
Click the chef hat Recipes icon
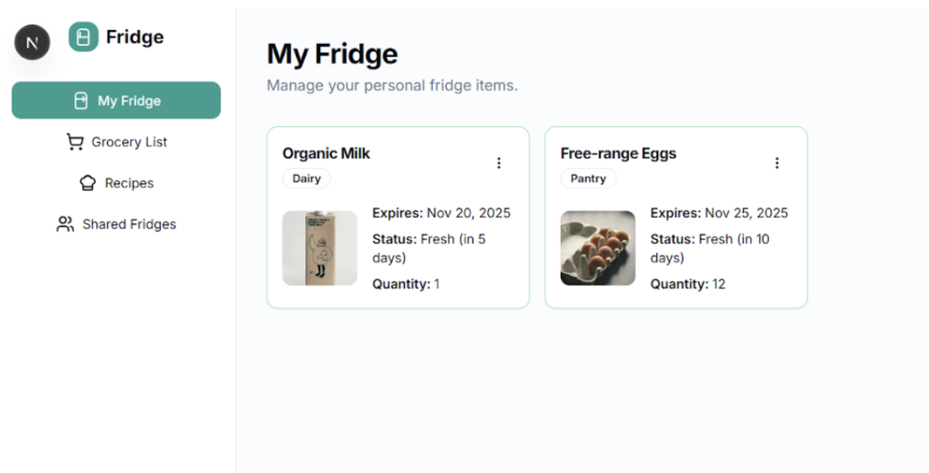click(87, 183)
